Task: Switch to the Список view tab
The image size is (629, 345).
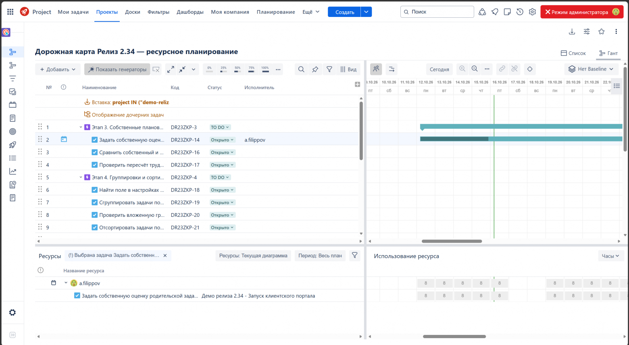Action: (x=573, y=53)
